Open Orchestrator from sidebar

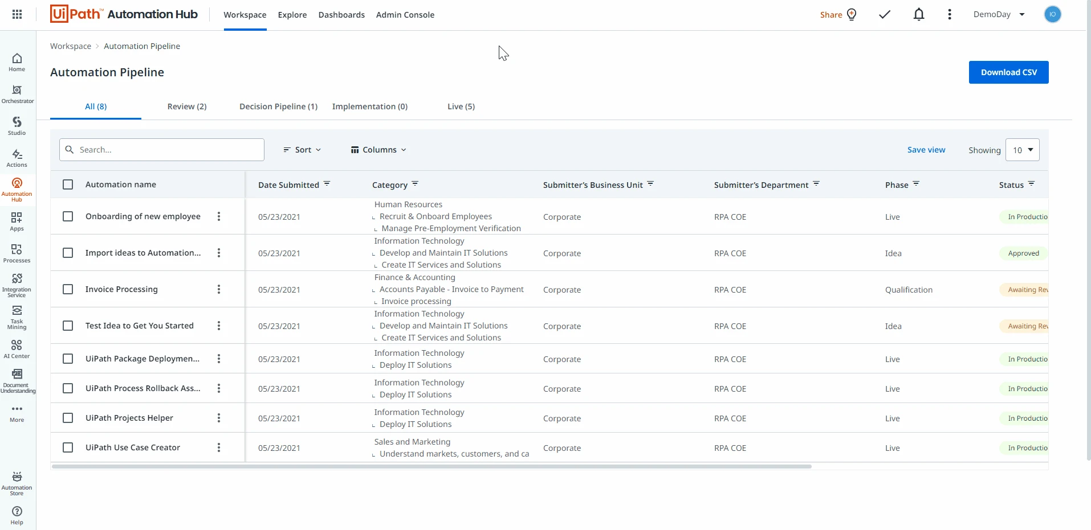tap(17, 94)
